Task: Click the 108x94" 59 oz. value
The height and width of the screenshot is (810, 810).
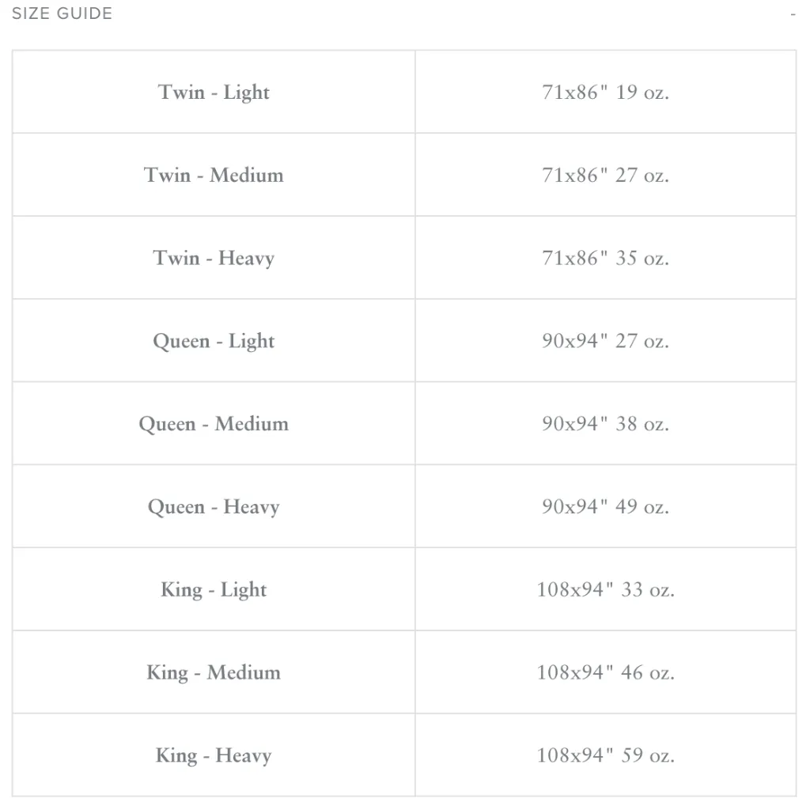Action: pyautogui.click(x=605, y=755)
